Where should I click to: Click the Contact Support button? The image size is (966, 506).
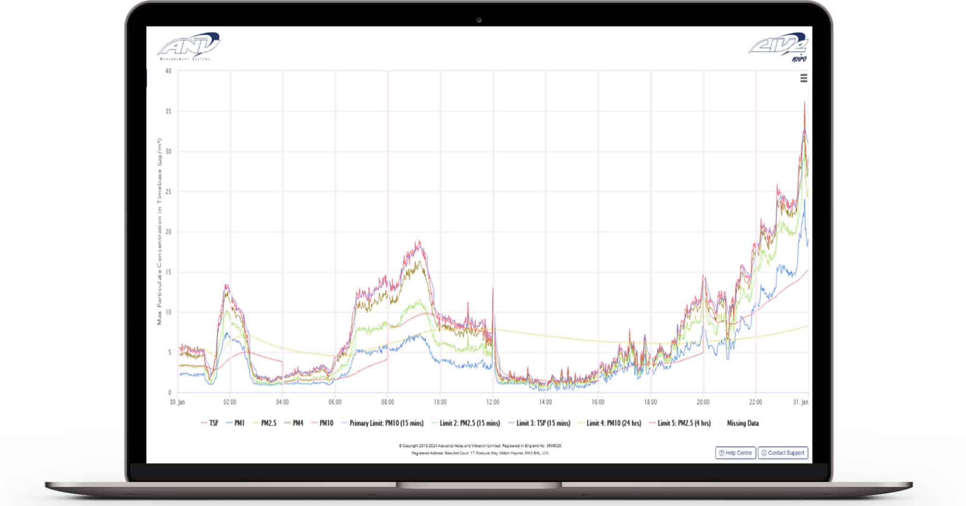click(783, 453)
